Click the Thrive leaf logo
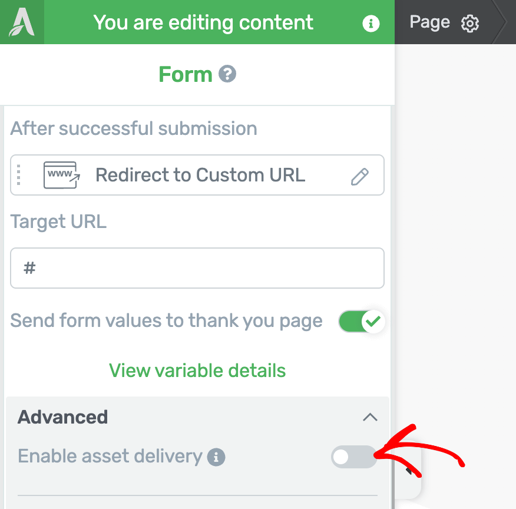This screenshot has width=516, height=509. (x=22, y=22)
